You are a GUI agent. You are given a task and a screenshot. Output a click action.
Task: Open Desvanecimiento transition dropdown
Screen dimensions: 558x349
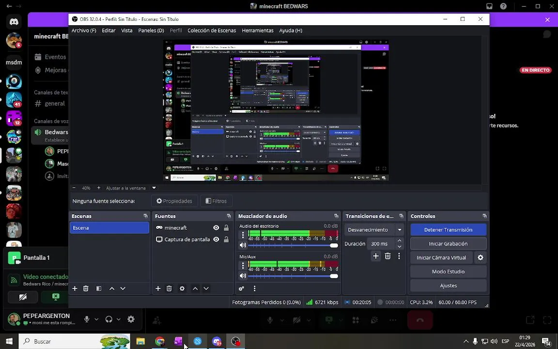point(400,230)
